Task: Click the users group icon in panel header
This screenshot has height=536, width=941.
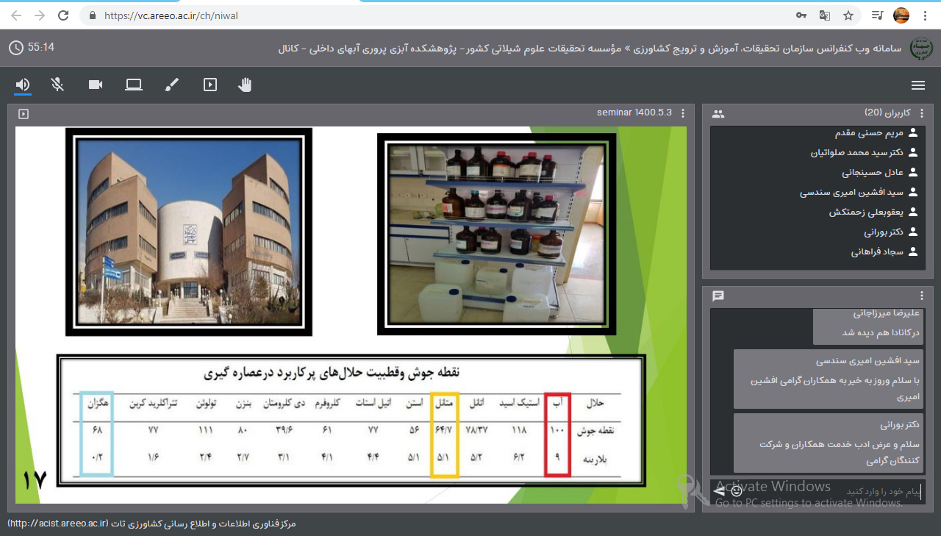Action: pos(718,114)
